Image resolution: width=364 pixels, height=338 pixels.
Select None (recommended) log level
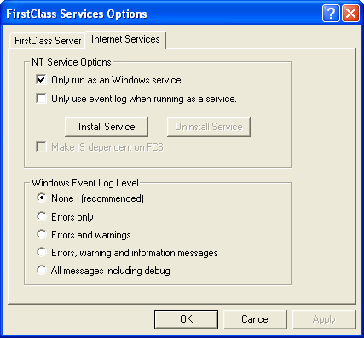coord(42,198)
